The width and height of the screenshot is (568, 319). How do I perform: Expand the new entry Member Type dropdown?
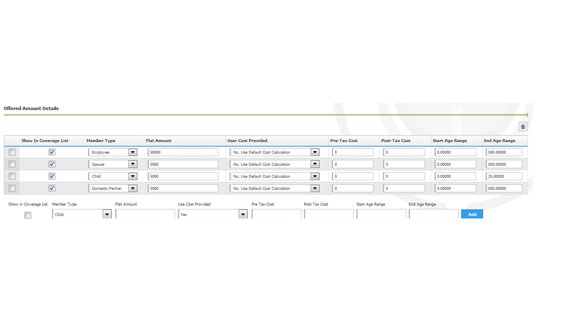point(107,215)
